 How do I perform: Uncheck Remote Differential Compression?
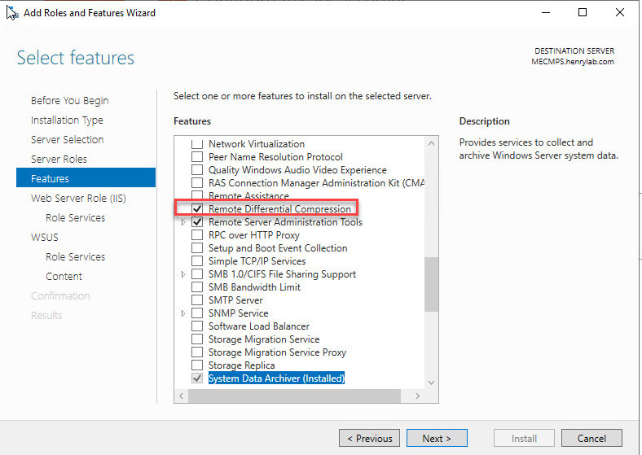196,209
